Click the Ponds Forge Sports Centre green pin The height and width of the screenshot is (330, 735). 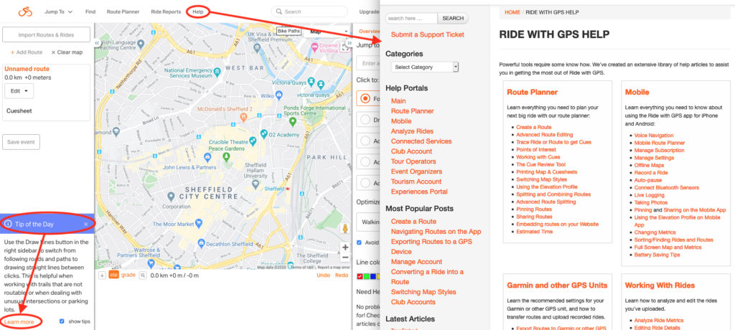(293, 122)
